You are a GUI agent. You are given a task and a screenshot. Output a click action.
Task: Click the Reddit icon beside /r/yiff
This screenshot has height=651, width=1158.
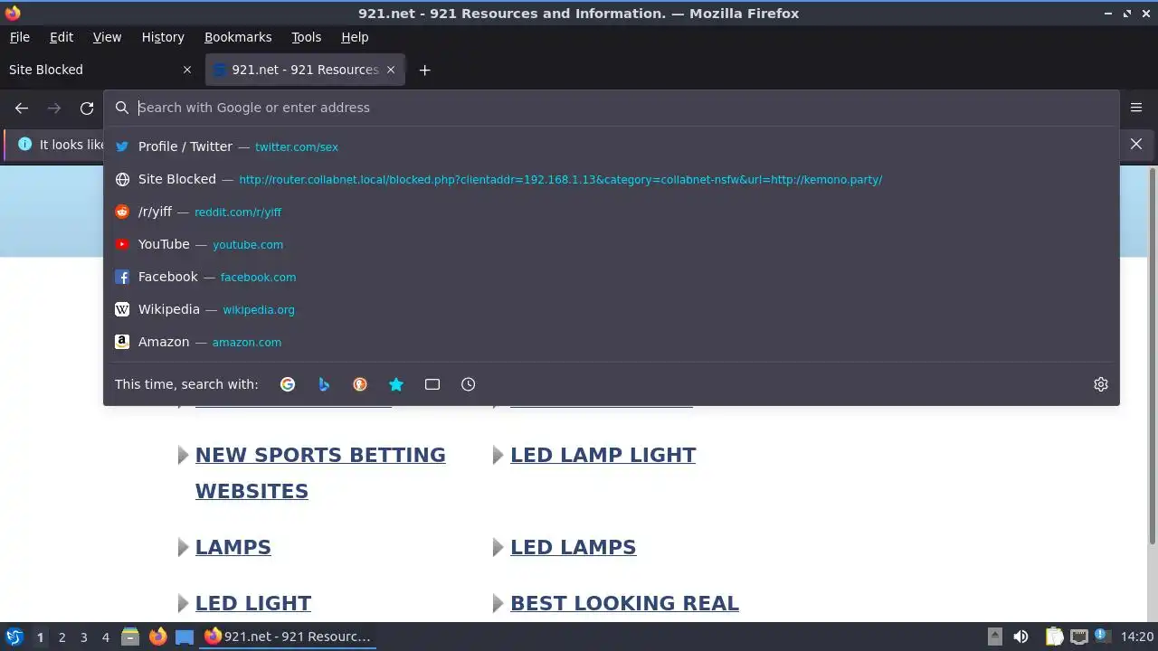click(122, 212)
